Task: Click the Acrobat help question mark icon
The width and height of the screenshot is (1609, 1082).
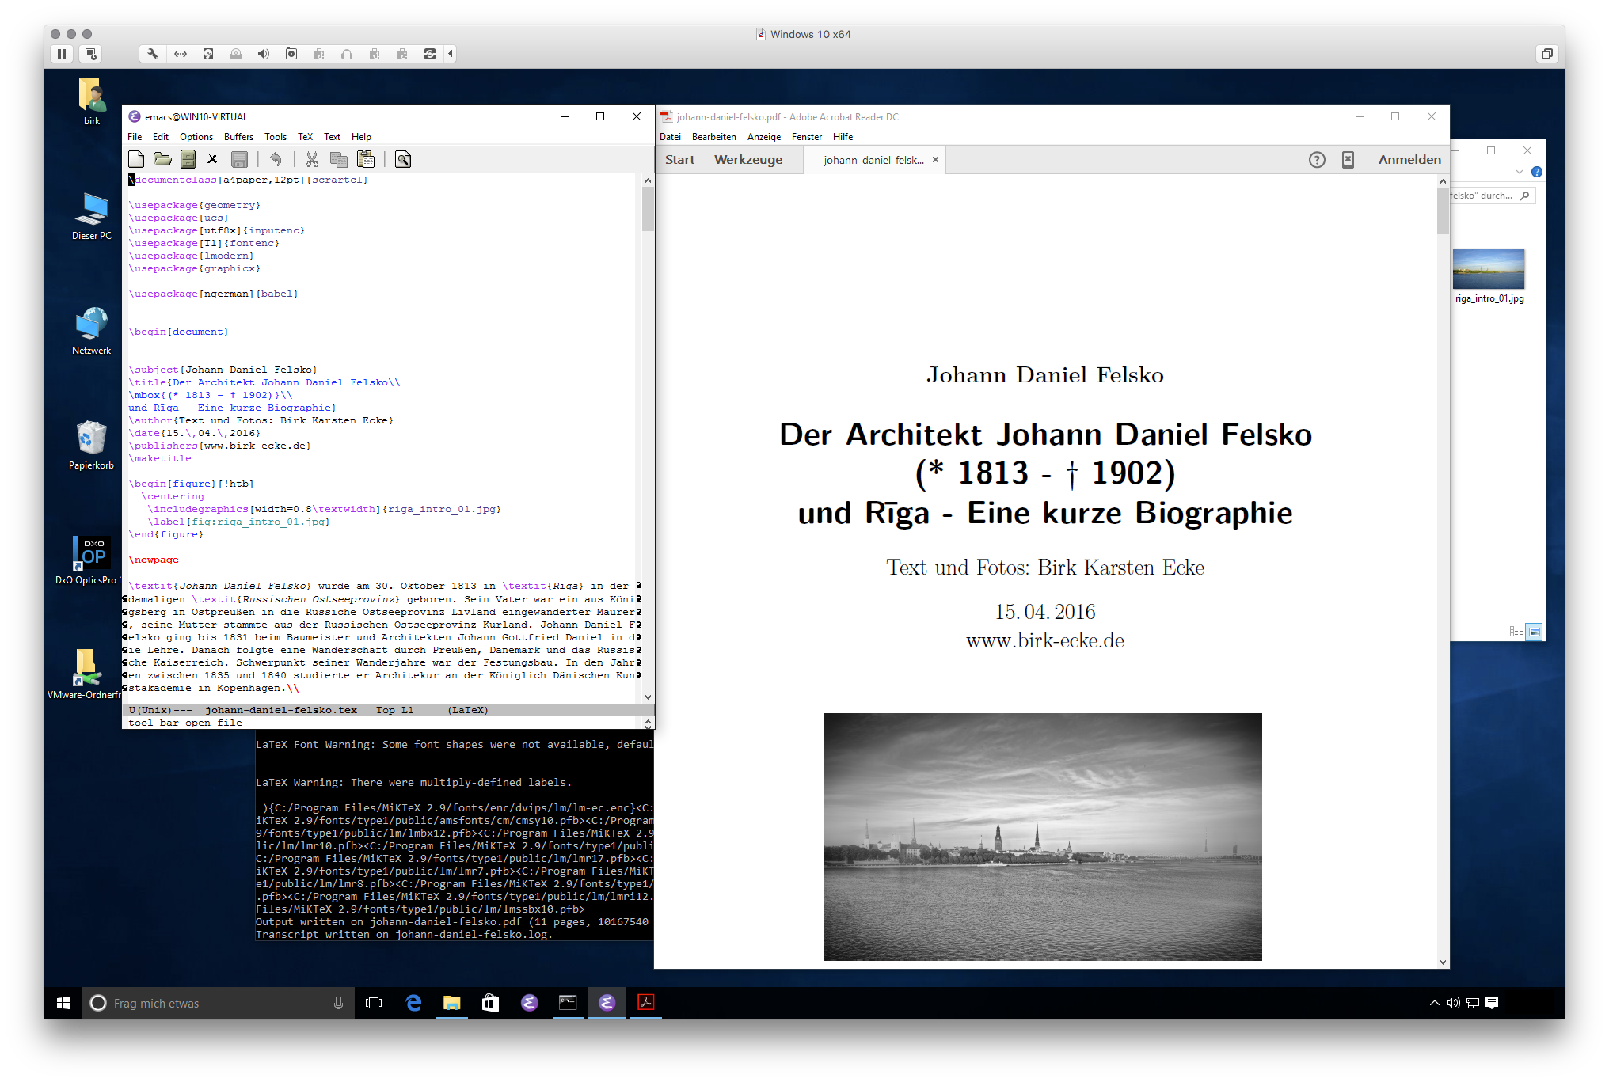Action: pyautogui.click(x=1316, y=160)
